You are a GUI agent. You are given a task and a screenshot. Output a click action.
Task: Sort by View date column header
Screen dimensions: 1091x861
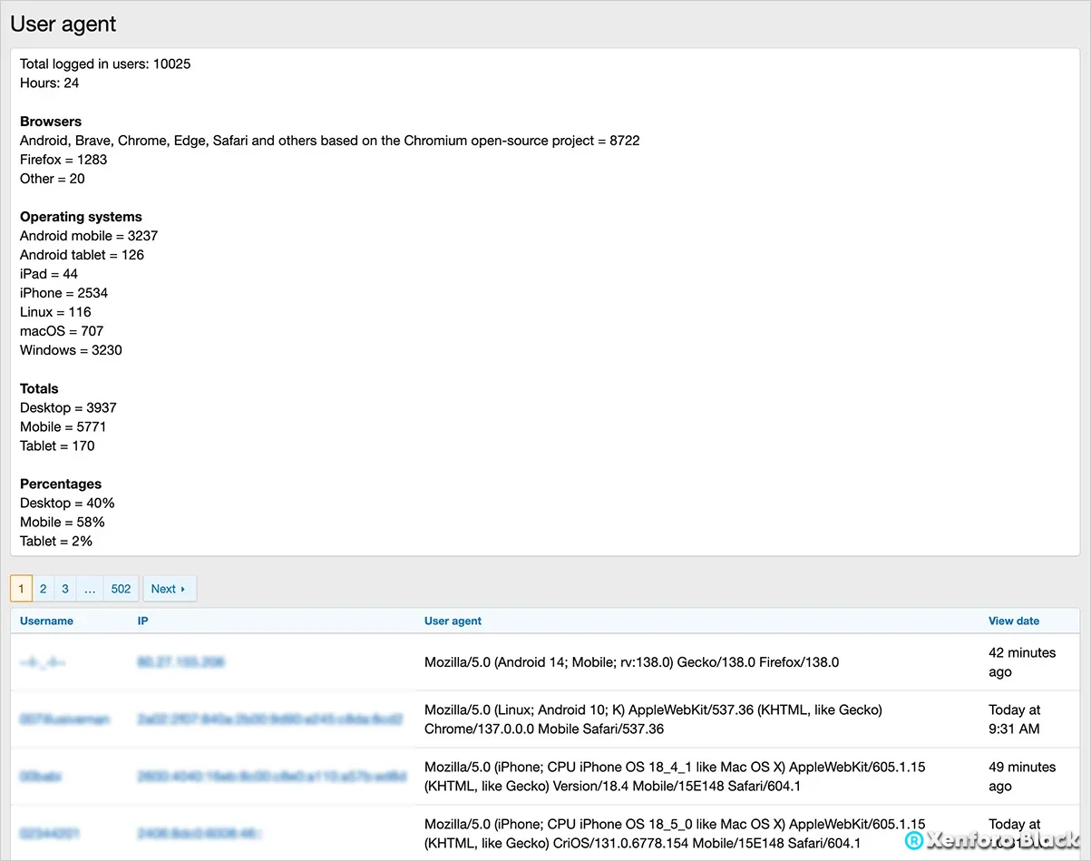pos(1014,621)
